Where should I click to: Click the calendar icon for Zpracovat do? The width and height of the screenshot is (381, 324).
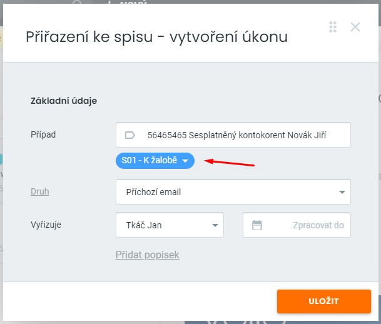point(257,225)
